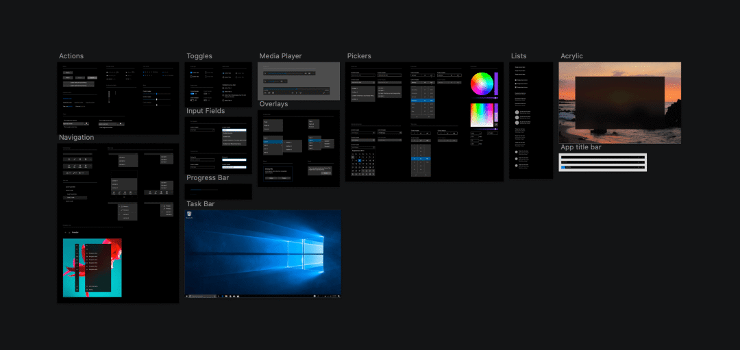This screenshot has width=740, height=350.
Task: Click the blue highlighted row in the time picker
Action: coord(421,159)
